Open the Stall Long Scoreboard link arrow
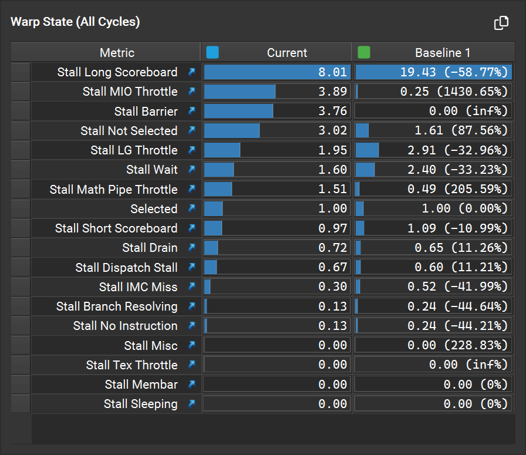The image size is (526, 455). pyautogui.click(x=191, y=72)
